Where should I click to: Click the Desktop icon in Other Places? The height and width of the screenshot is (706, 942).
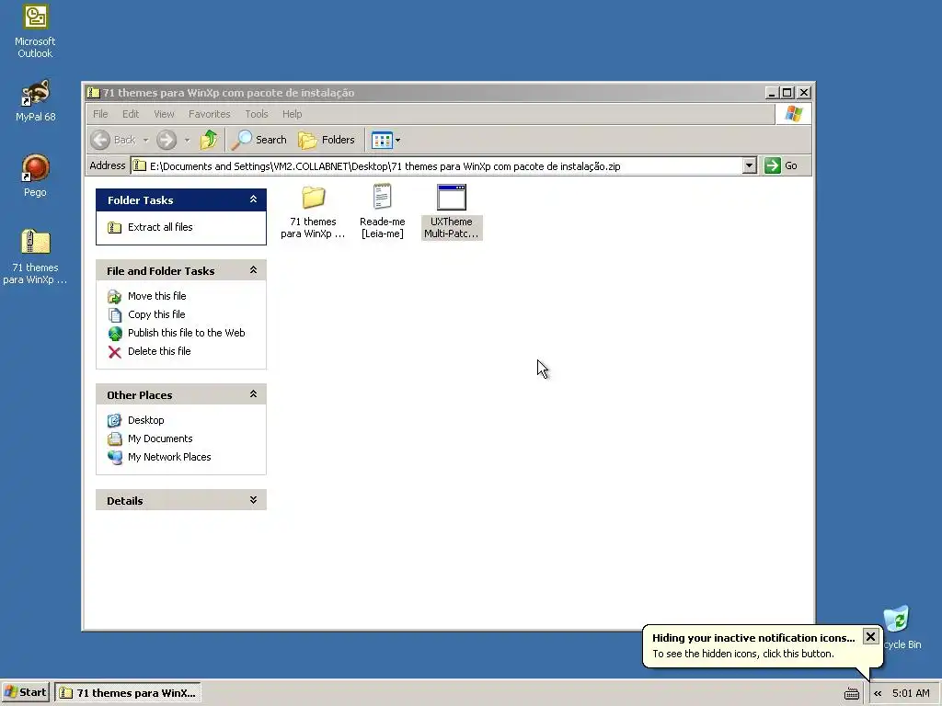pos(114,421)
